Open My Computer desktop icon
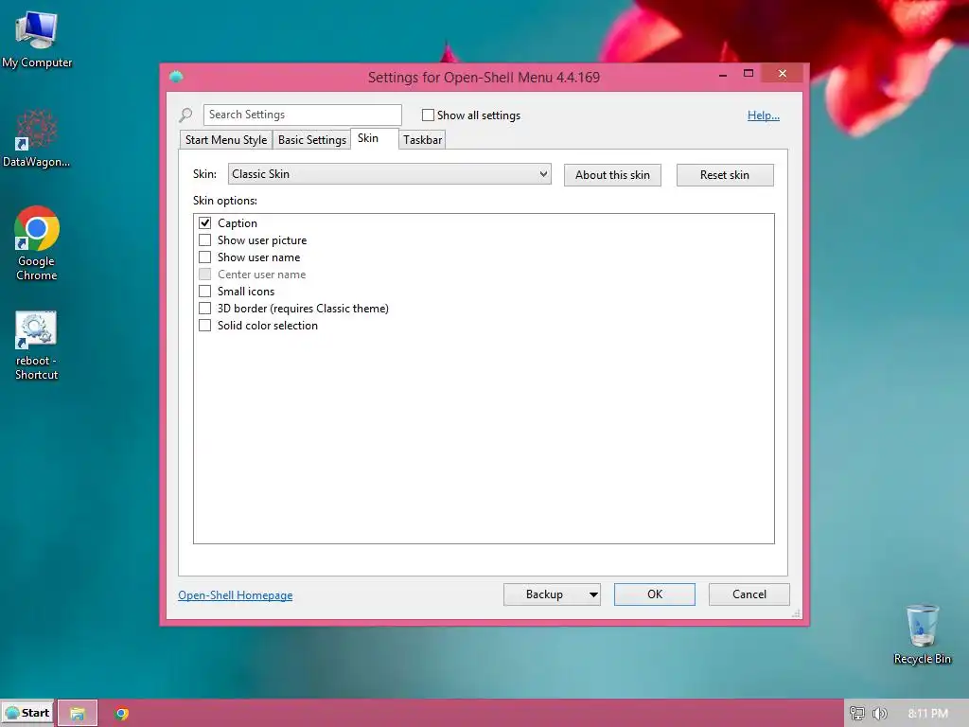This screenshot has width=969, height=727. (37, 40)
